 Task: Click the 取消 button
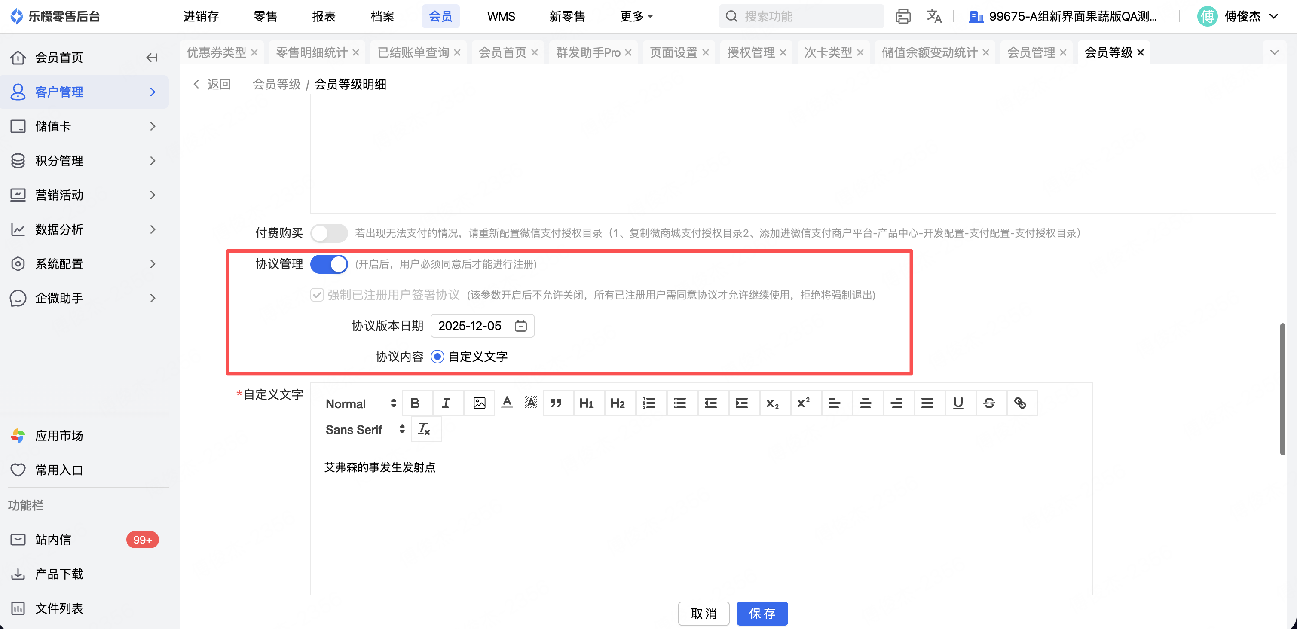pos(703,614)
